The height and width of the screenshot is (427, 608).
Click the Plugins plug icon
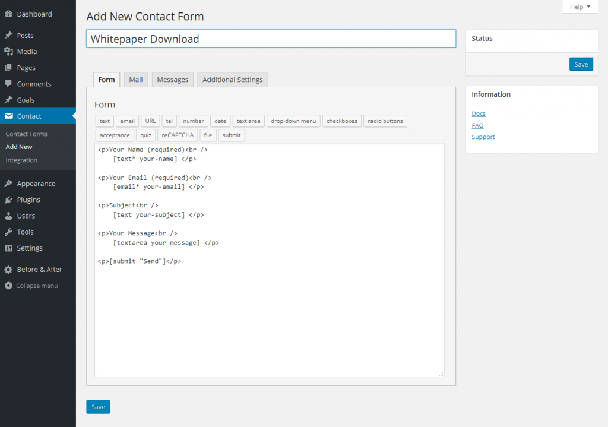8,200
